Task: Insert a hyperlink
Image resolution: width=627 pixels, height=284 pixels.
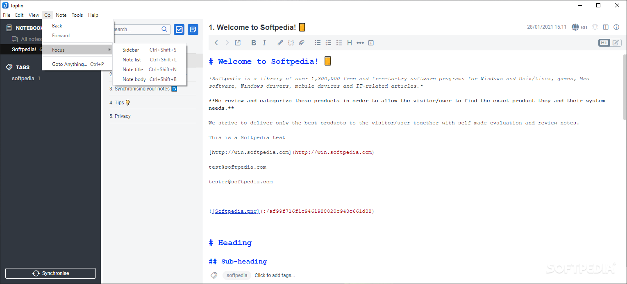Action: coord(280,43)
